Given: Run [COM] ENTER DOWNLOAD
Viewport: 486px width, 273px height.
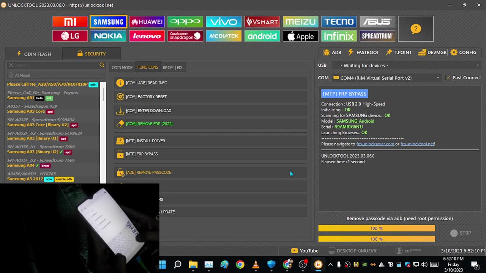Looking at the screenshot, I should [x=210, y=111].
